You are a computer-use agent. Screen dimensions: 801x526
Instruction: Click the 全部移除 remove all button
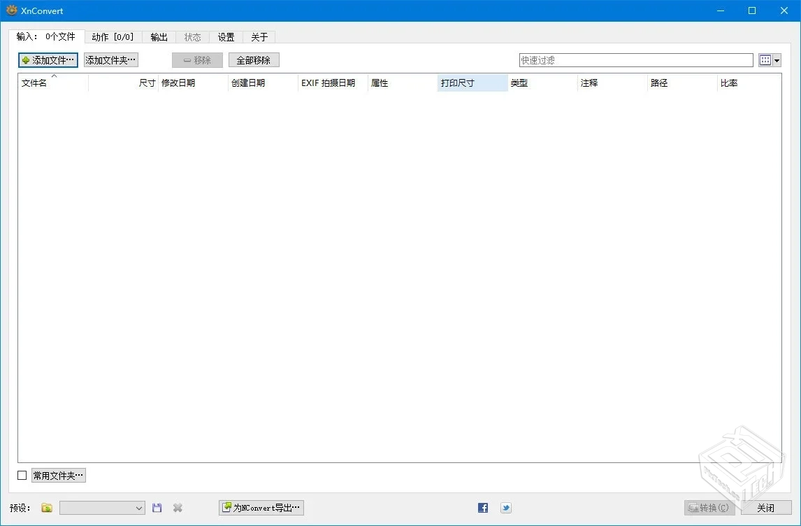point(254,59)
